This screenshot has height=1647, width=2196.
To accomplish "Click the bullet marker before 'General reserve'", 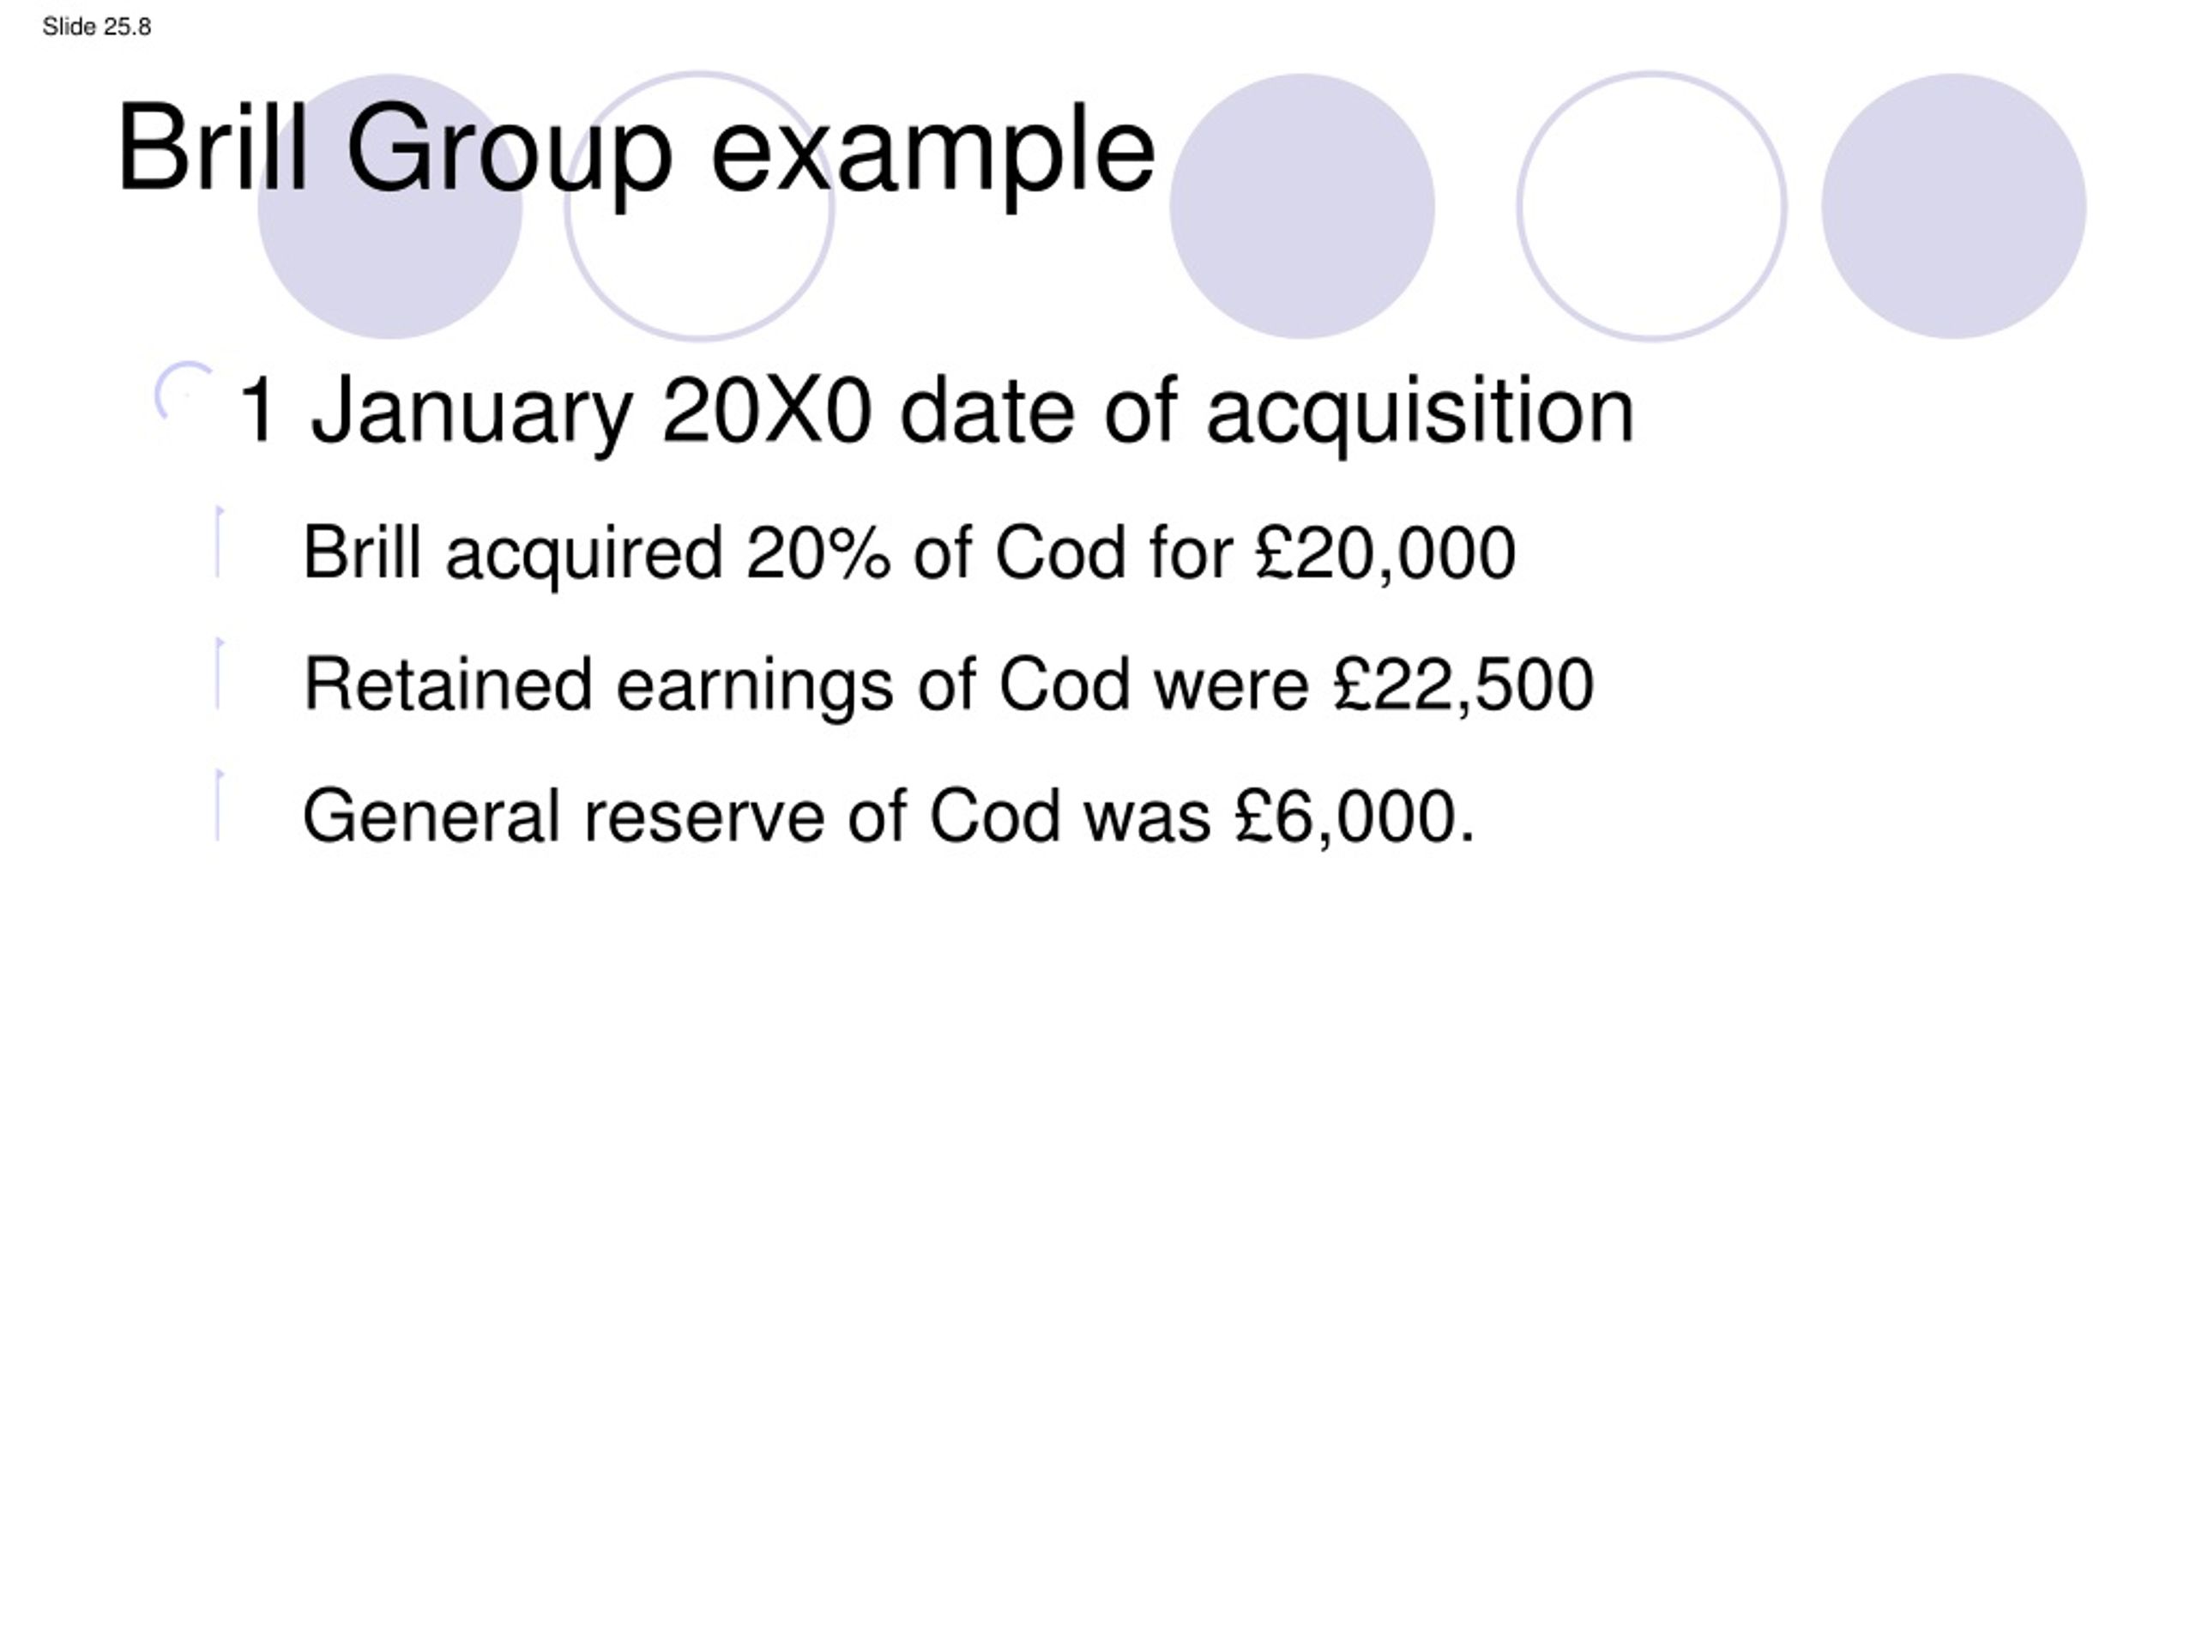I will pyautogui.click(x=220, y=805).
